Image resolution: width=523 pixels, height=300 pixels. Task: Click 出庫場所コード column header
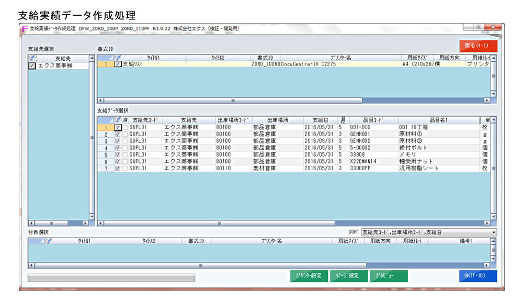coord(233,120)
